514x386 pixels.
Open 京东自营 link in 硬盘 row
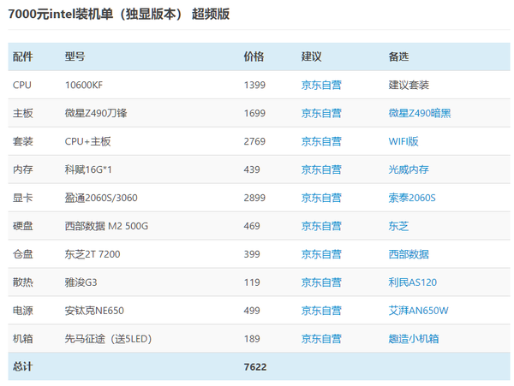[321, 226]
